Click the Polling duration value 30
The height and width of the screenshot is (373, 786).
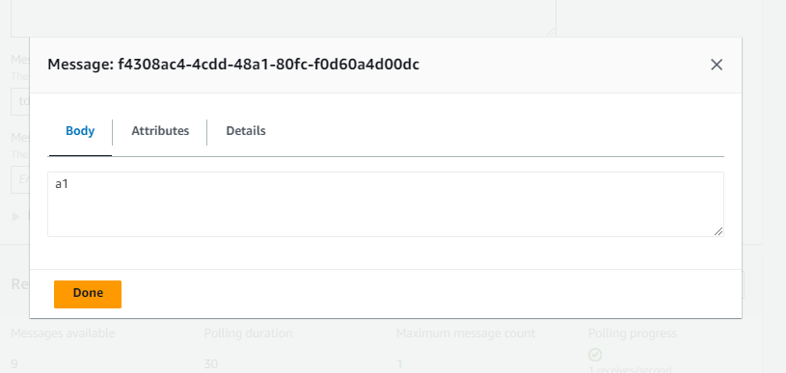point(211,364)
